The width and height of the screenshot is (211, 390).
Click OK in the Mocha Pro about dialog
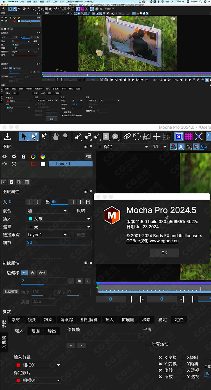pyautogui.click(x=164, y=253)
